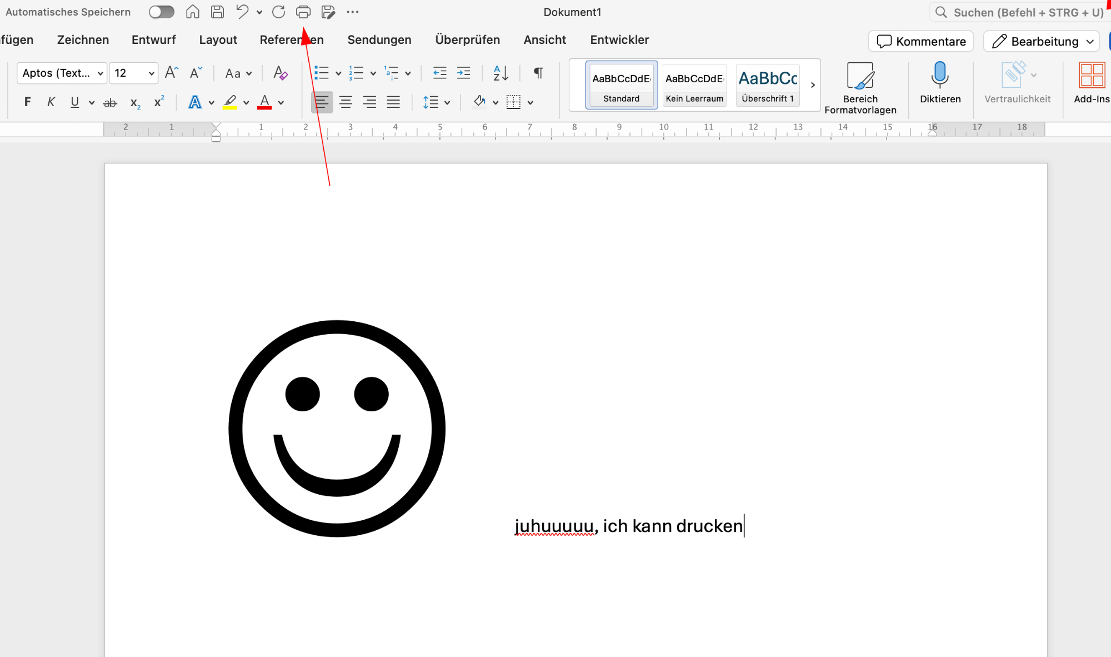Apply yellow text highlight color
Image resolution: width=1111 pixels, height=657 pixels.
pos(230,102)
